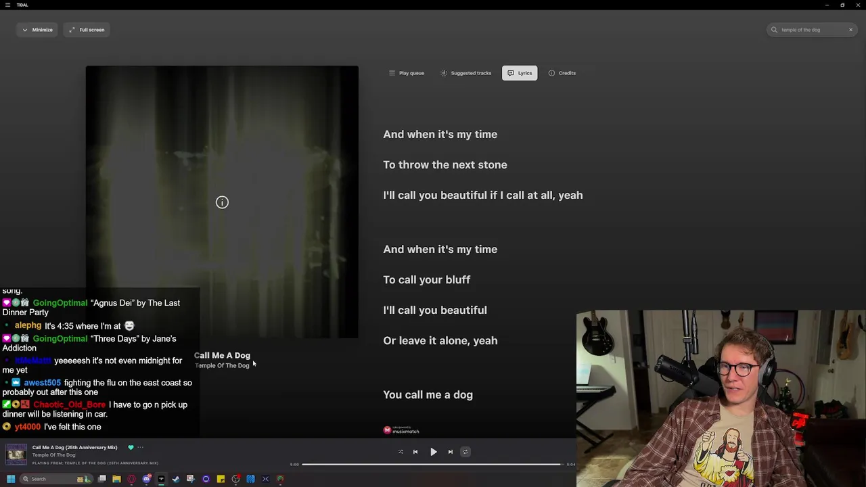Skip to next track

[450, 452]
